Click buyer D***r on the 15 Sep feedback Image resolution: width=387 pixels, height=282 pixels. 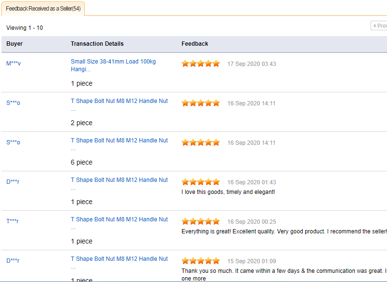click(x=13, y=261)
